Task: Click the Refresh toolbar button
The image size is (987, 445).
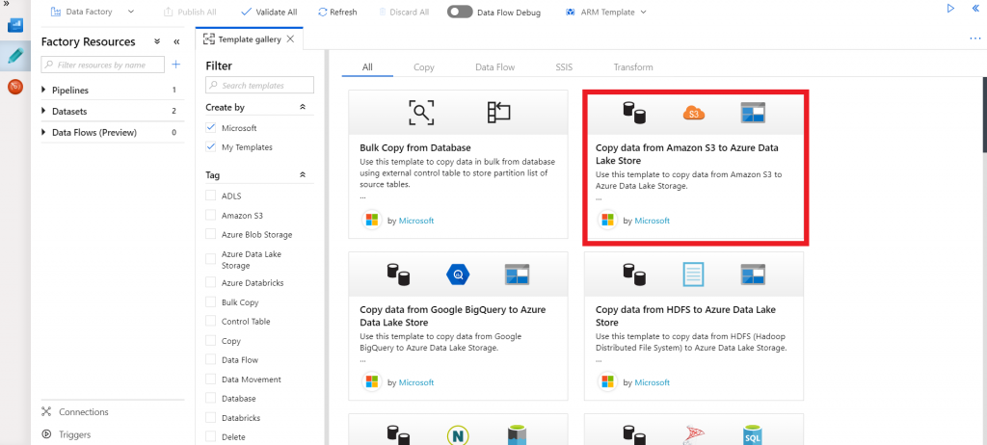Action: (337, 12)
